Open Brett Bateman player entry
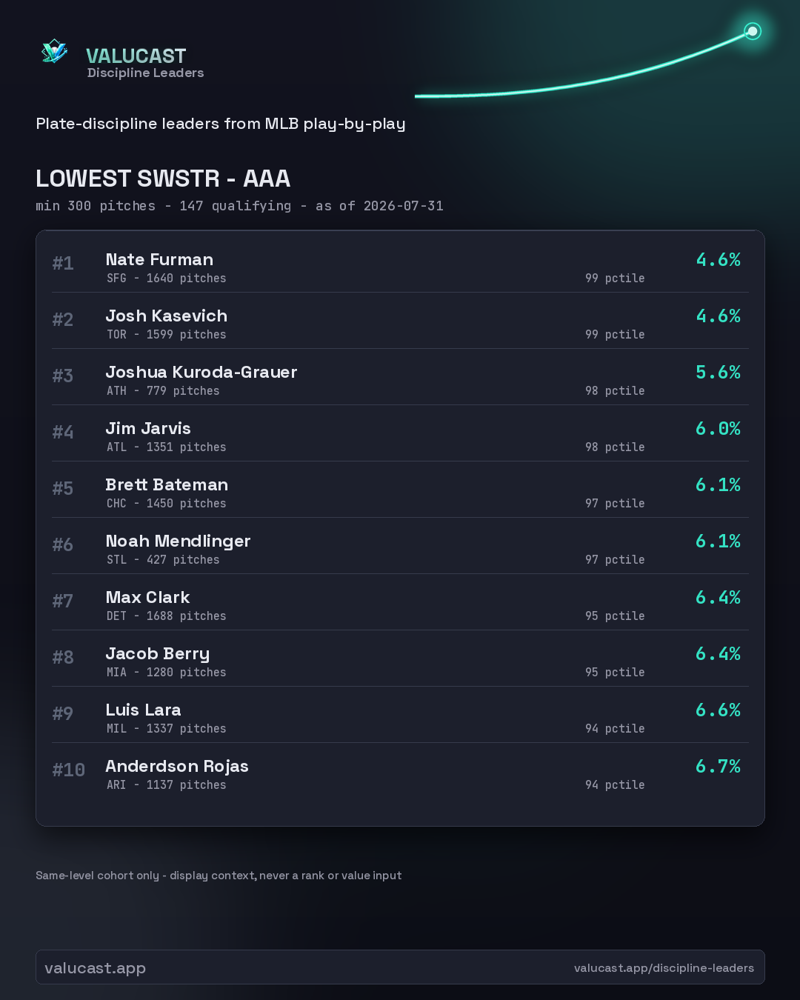This screenshot has width=800, height=1000. point(400,490)
